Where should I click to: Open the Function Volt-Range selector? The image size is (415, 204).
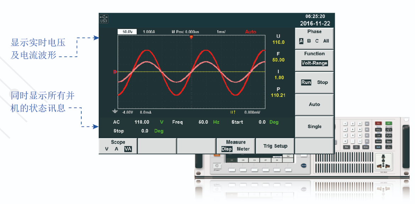tap(314, 63)
